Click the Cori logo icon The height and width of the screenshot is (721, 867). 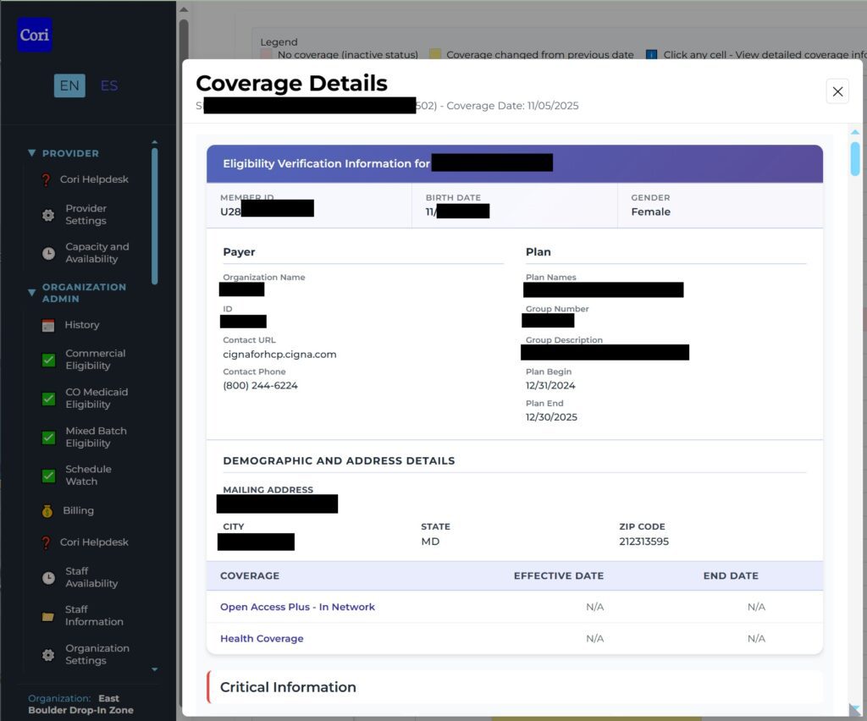pyautogui.click(x=35, y=36)
